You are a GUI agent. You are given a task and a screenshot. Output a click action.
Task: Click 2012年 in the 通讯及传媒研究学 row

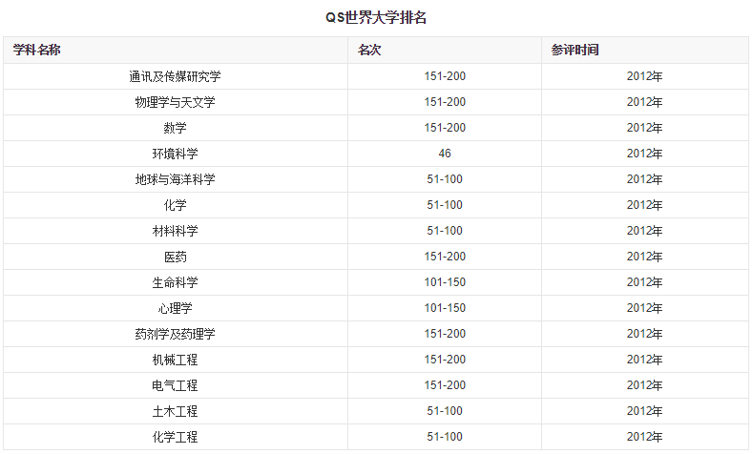tap(644, 76)
